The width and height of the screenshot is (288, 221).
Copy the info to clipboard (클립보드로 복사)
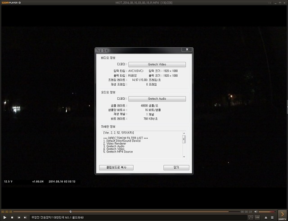tap(116, 168)
